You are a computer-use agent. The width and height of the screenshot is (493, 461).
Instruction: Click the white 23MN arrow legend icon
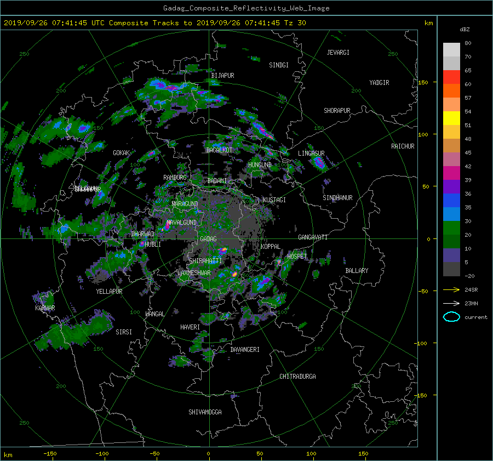pyautogui.click(x=451, y=303)
